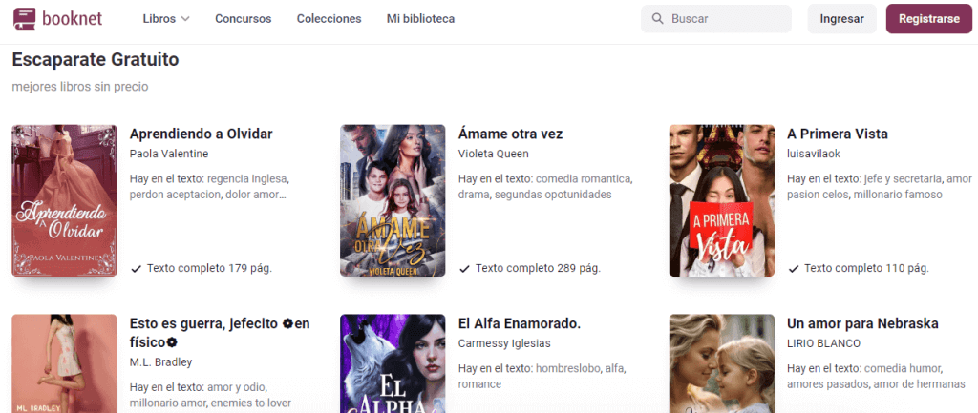
Task: Click tag comedia romantica
Action: tap(584, 179)
